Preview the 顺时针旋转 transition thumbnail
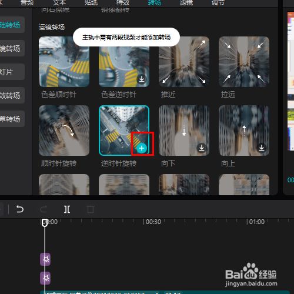The height and width of the screenshot is (294, 294). coord(64,131)
